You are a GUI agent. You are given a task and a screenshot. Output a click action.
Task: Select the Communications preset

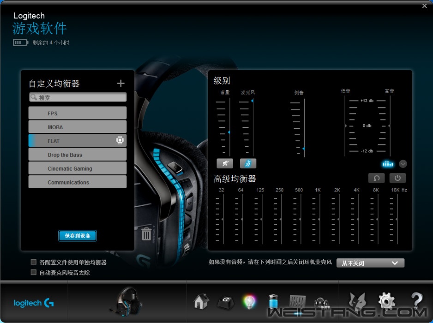(78, 182)
